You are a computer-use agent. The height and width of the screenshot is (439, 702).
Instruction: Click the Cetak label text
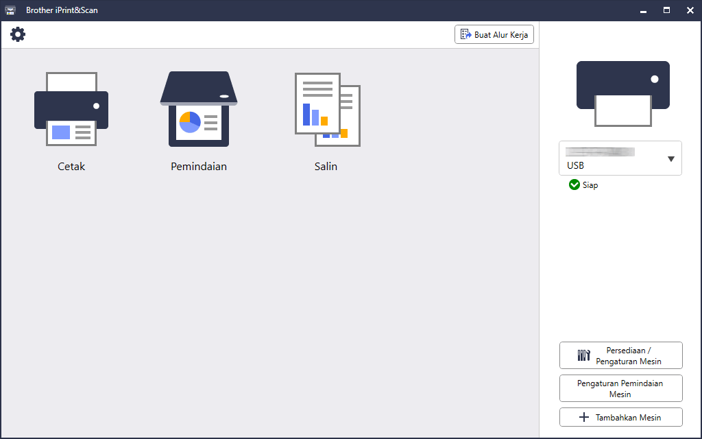(x=71, y=166)
